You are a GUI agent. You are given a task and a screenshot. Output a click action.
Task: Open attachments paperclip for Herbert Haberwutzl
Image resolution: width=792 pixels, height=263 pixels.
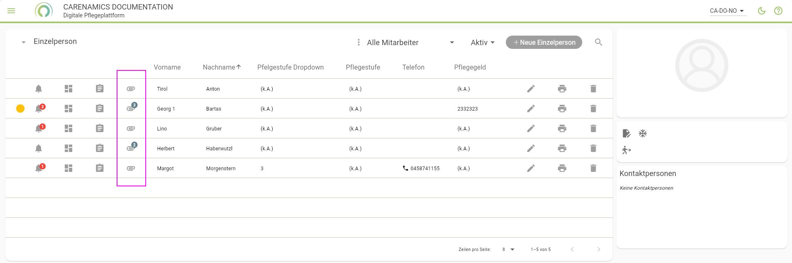(131, 148)
